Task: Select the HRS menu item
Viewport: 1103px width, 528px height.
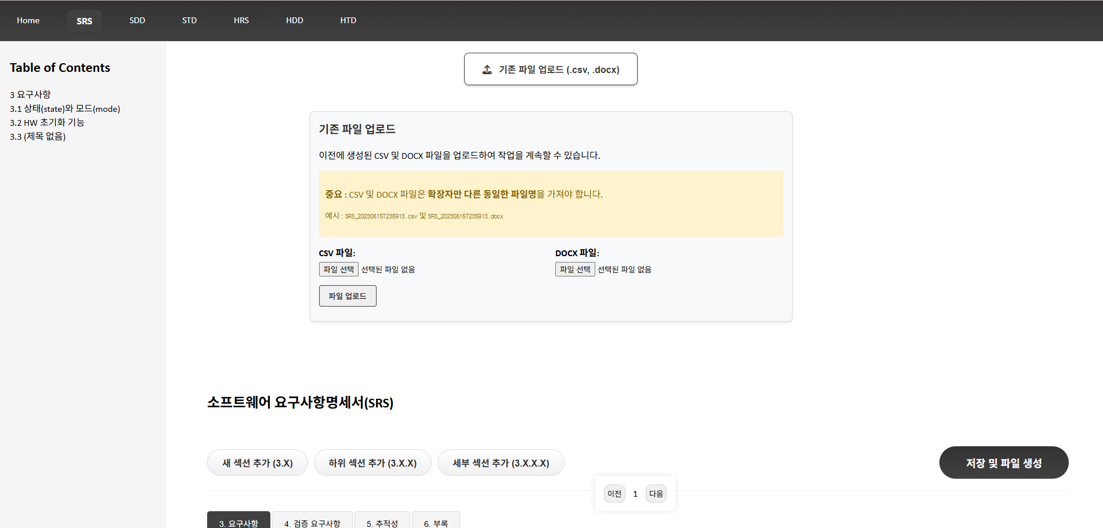Action: point(241,20)
